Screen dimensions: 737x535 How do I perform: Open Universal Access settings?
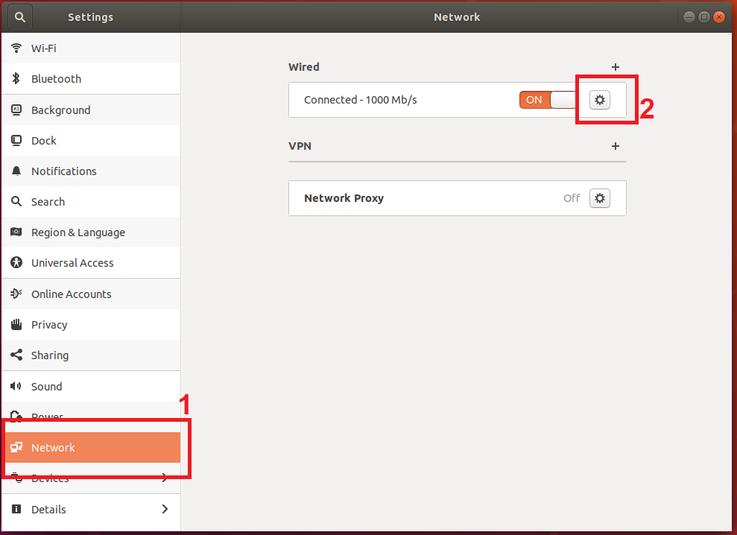(x=72, y=263)
